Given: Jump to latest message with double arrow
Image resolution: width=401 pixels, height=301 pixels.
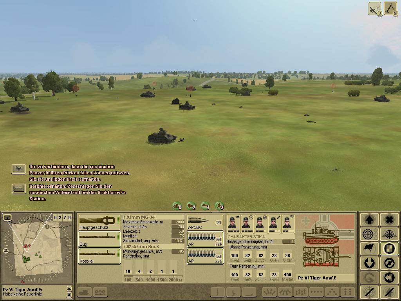Looking at the screenshot, I should point(69,295).
